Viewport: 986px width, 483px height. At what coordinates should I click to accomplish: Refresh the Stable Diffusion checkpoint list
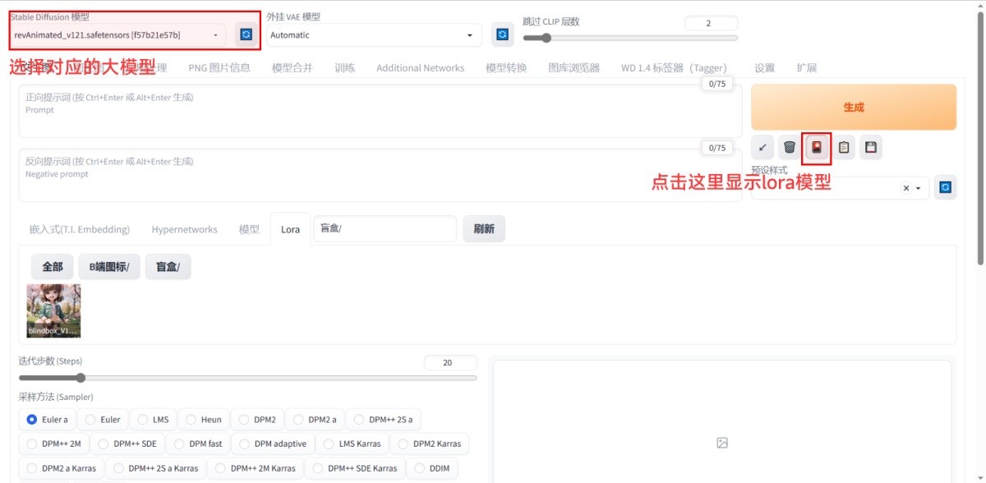pyautogui.click(x=247, y=34)
